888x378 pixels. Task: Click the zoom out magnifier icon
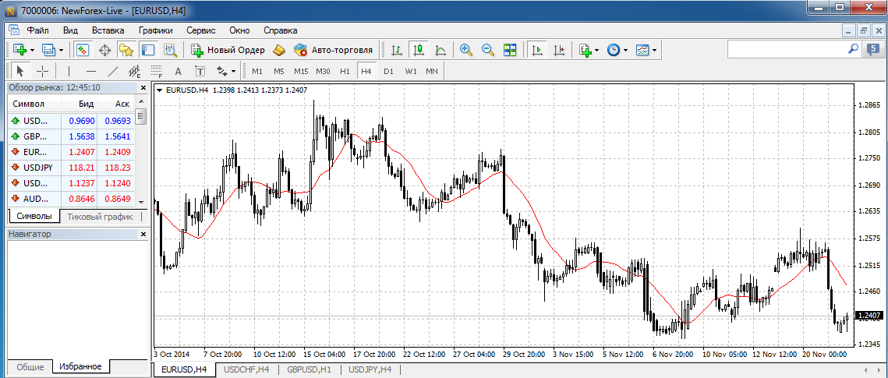coord(488,50)
